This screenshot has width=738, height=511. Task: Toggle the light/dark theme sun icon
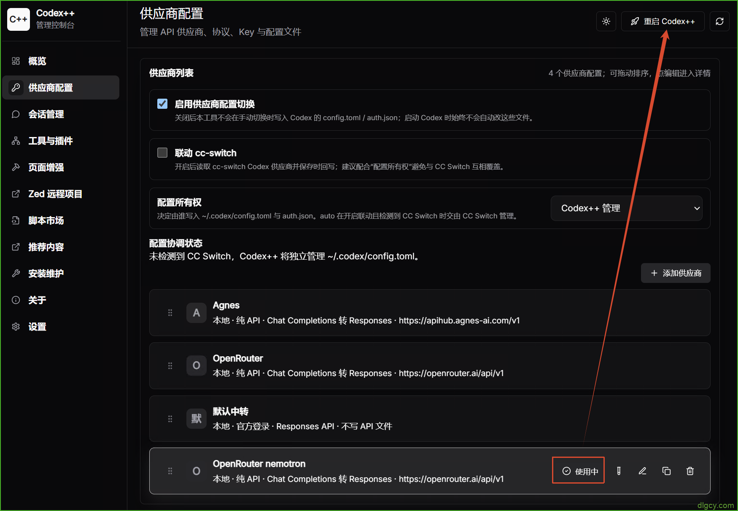(x=606, y=22)
